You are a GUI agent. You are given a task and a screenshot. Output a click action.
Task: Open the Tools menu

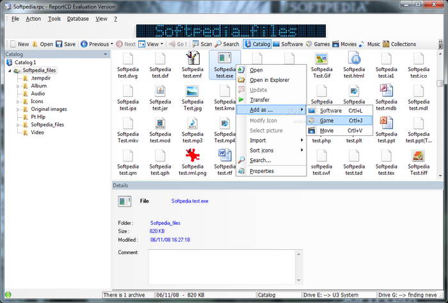(x=54, y=19)
